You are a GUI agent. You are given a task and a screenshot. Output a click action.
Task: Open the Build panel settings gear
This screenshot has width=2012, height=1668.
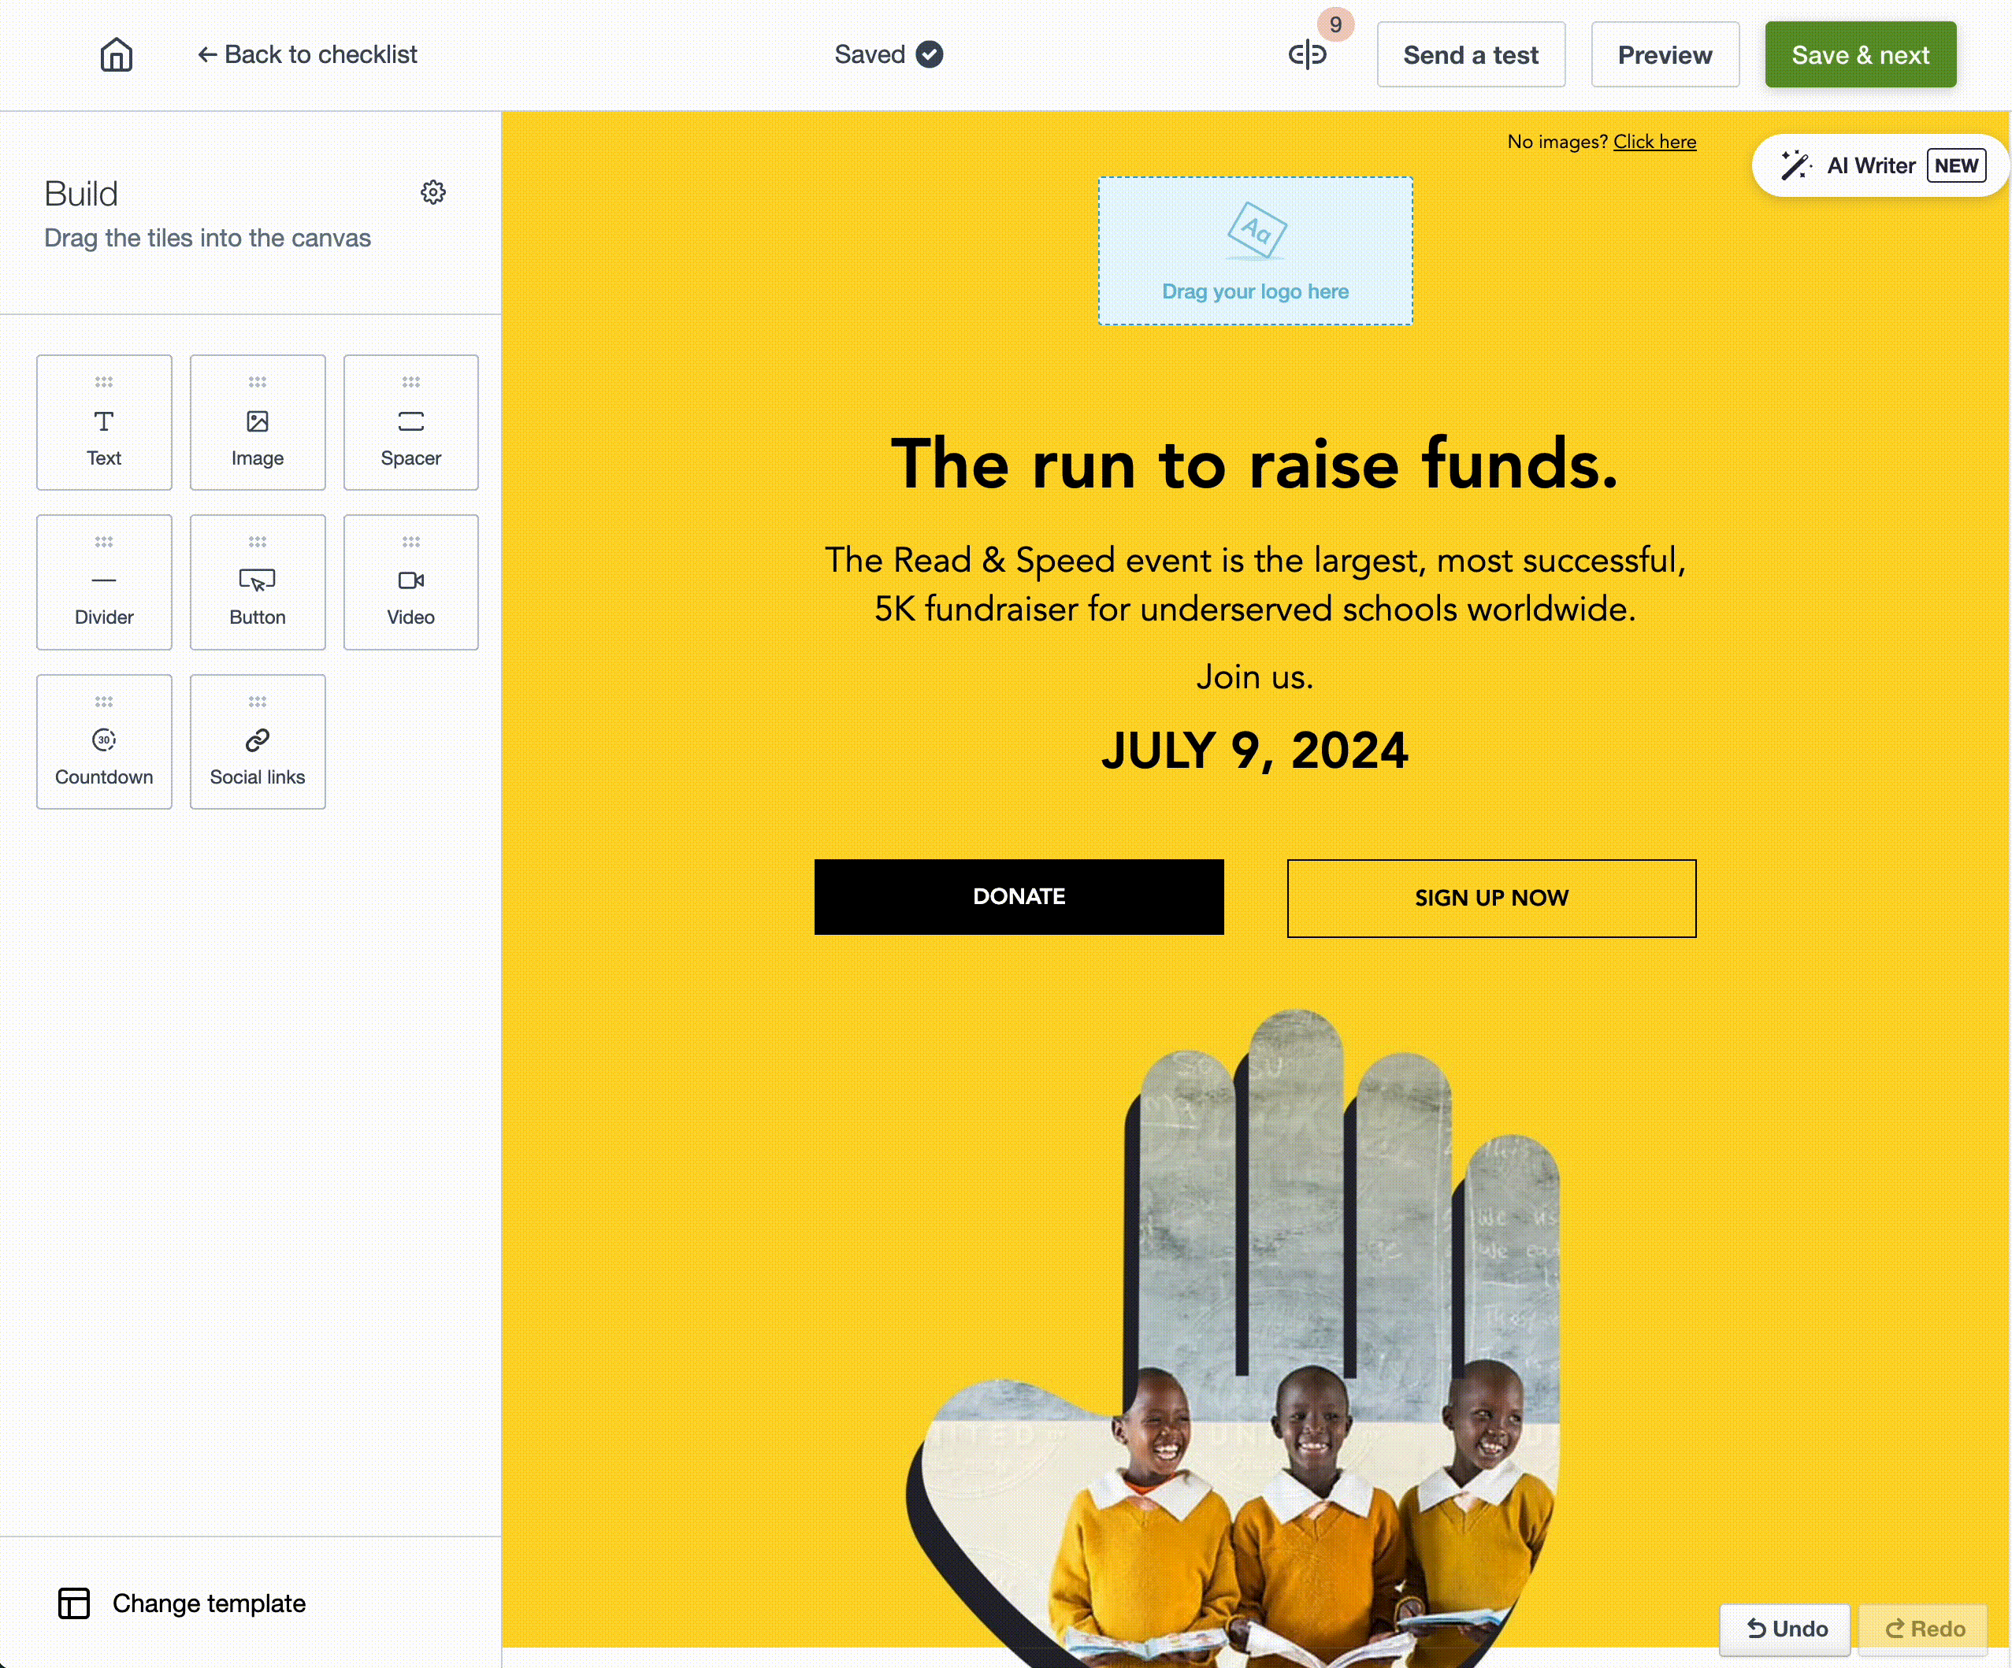point(432,192)
